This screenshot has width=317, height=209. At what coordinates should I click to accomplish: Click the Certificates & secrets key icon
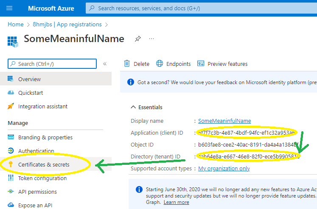(11, 164)
